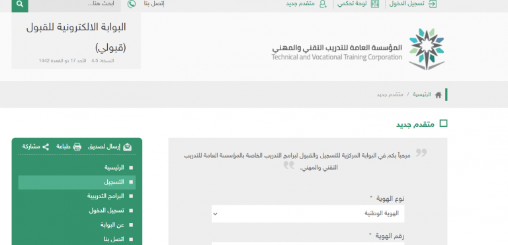Click the home icon in breadcrumb
This screenshot has width=508, height=245.
pyautogui.click(x=438, y=95)
